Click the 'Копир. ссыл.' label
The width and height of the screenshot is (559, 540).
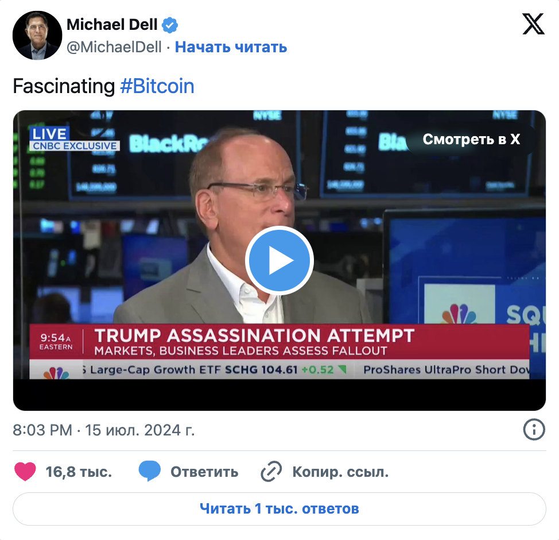coord(340,472)
